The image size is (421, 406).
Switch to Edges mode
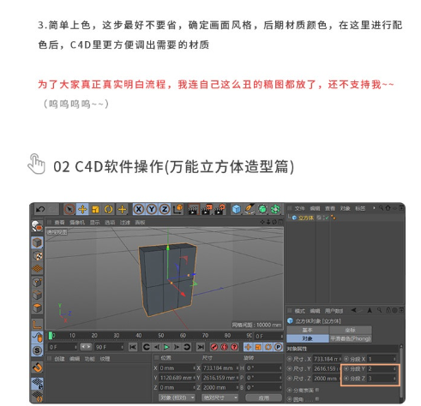click(38, 295)
